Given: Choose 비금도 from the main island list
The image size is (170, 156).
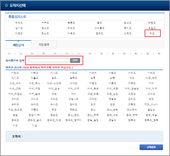Looking at the screenshot, I should 19,33.
